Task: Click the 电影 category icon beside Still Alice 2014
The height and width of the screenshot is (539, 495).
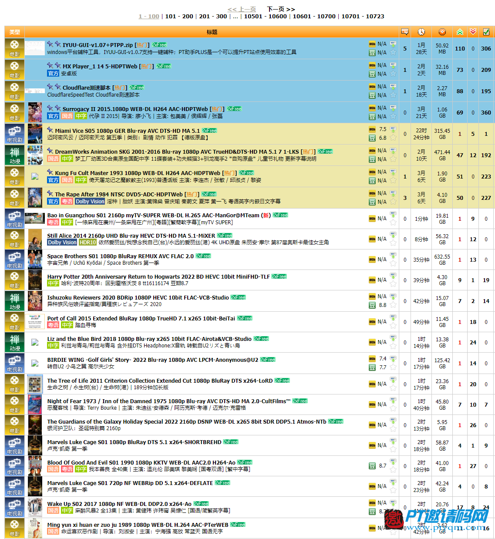Action: tap(15, 239)
